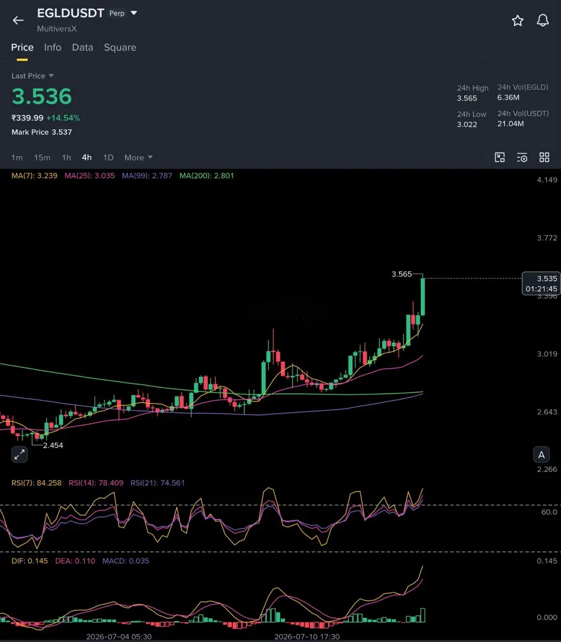This screenshot has width=561, height=642.
Task: Select the 1D timeframe
Action: coord(108,157)
